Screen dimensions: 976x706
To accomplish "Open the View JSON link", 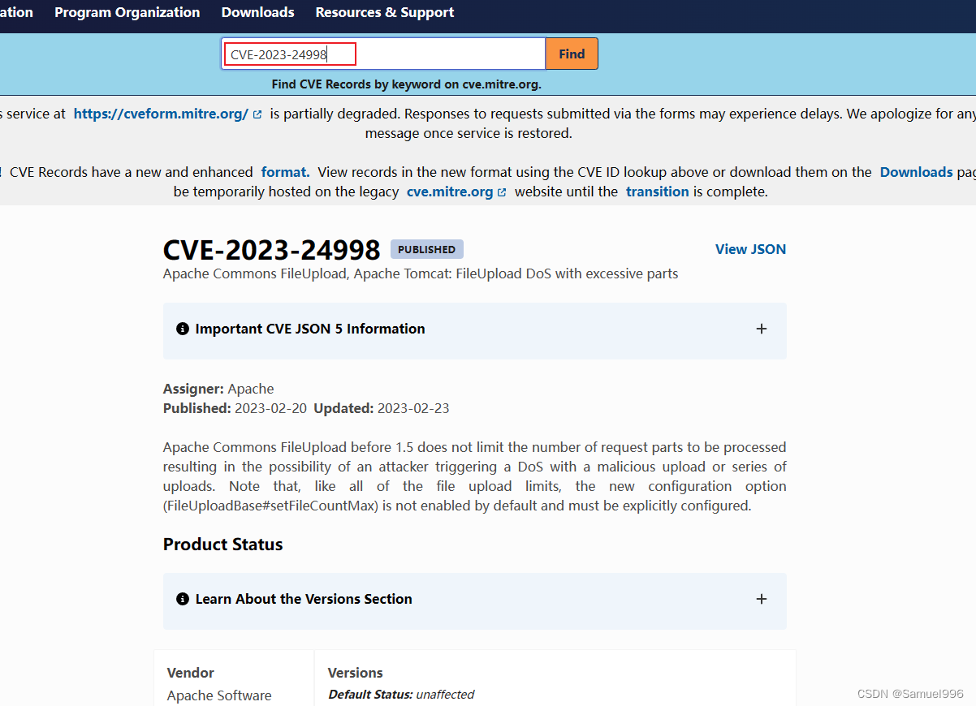I will pyautogui.click(x=750, y=249).
